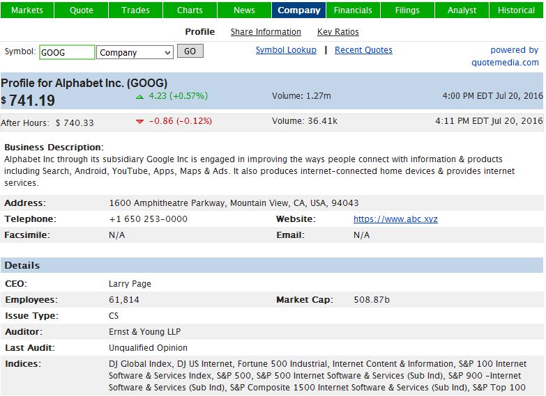This screenshot has width=546, height=396.
Task: View the Filings tab
Action: [x=407, y=10]
